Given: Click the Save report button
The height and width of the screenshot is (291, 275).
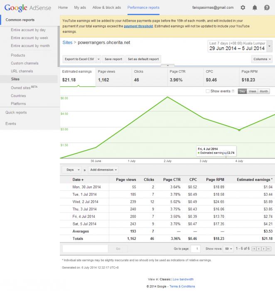Looking at the screenshot, I should 113,59.
